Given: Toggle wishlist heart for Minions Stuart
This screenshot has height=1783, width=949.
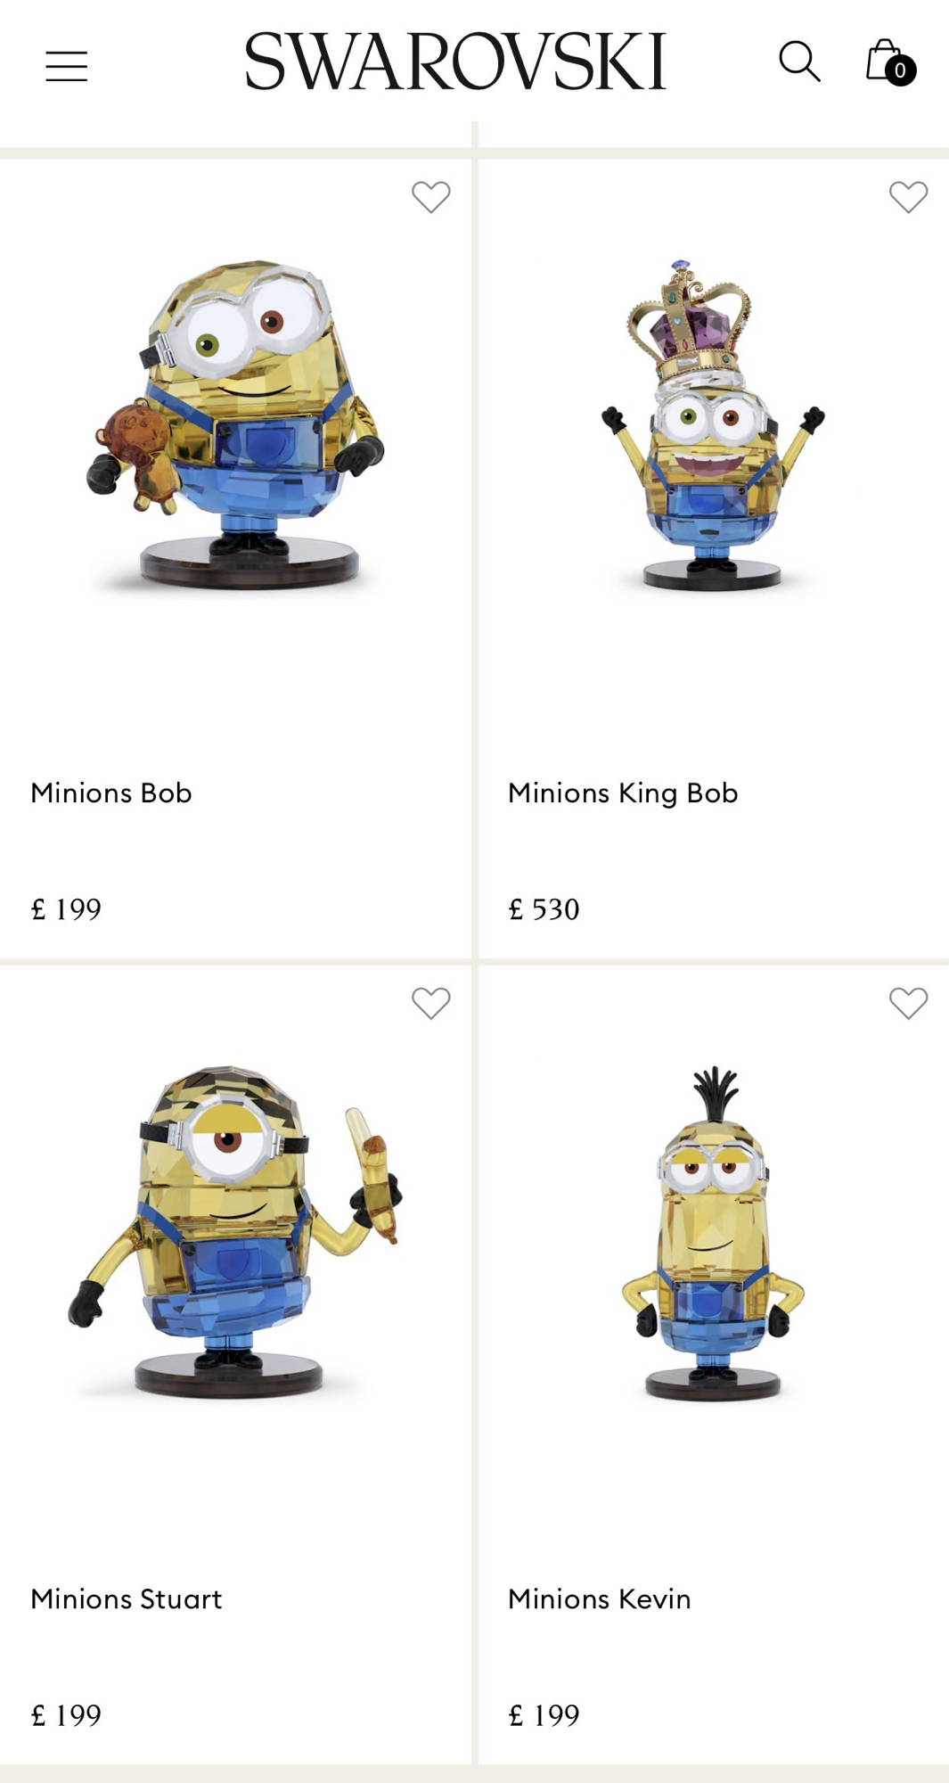Looking at the screenshot, I should pos(431,1004).
